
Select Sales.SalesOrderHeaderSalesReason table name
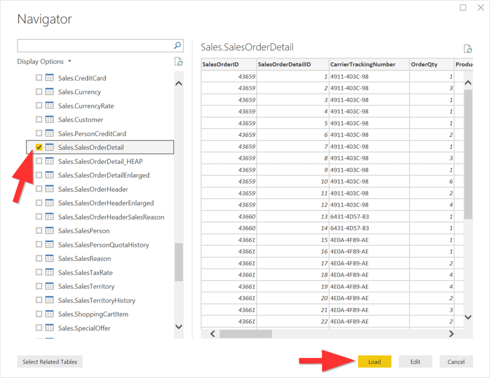(111, 217)
